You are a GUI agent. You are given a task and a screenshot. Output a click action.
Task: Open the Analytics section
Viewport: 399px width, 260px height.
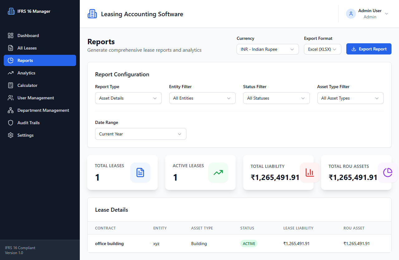click(x=40, y=73)
